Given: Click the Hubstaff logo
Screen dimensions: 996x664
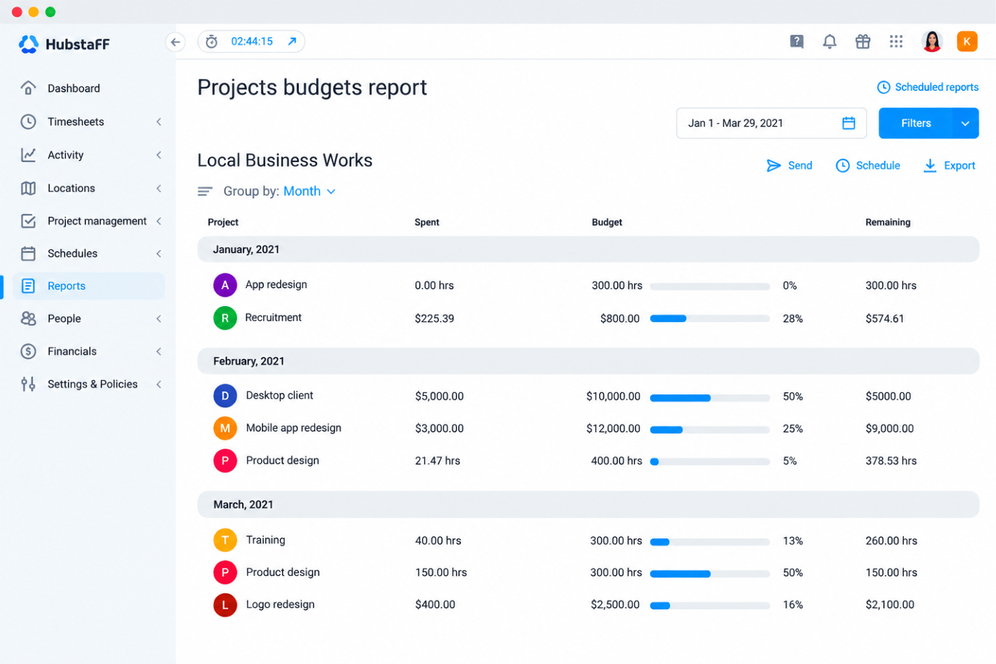Looking at the screenshot, I should (x=64, y=44).
